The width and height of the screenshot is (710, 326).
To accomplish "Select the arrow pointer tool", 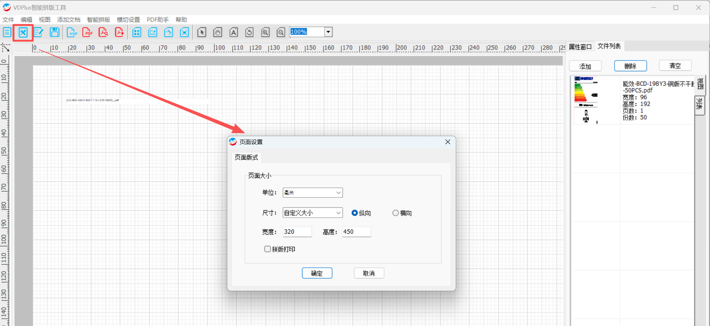I will point(202,32).
